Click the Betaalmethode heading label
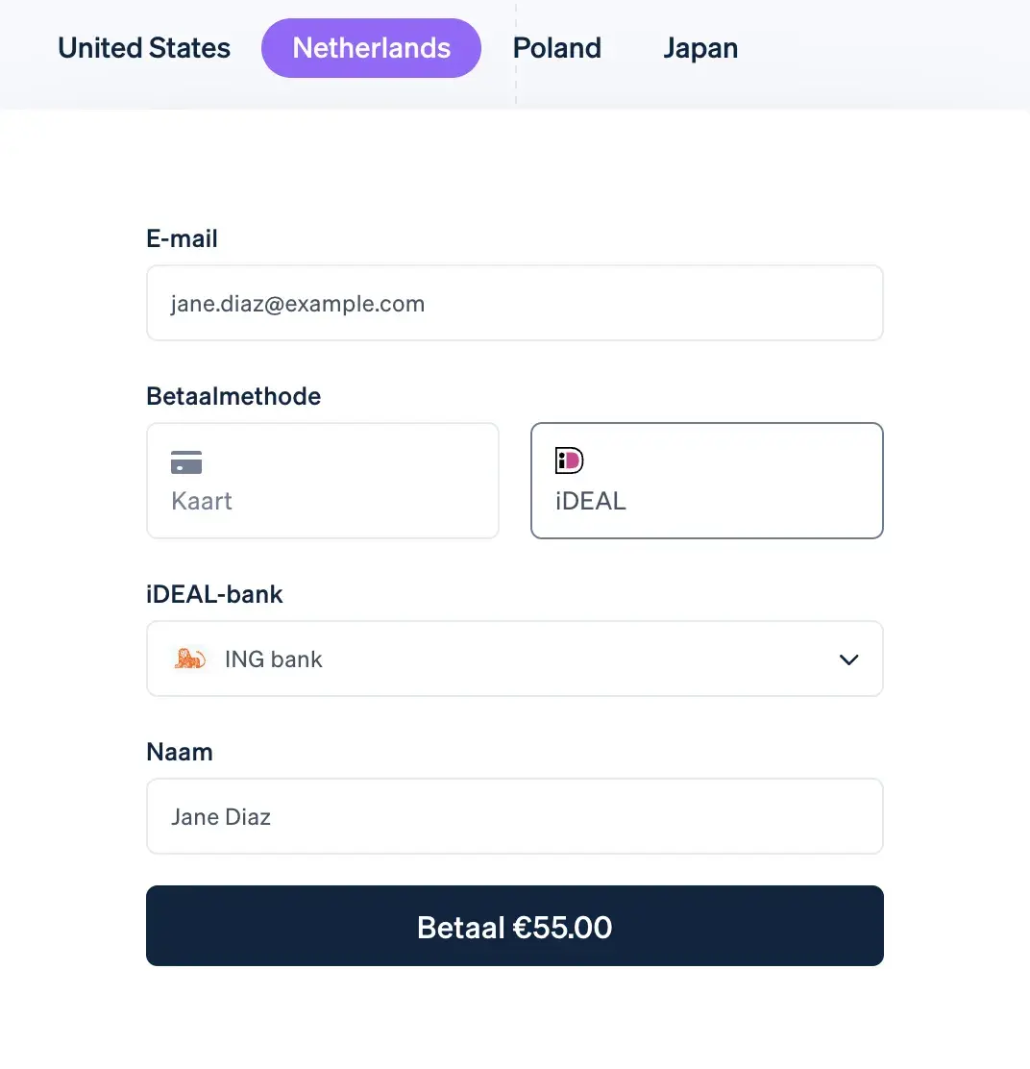This screenshot has height=1069, width=1030. (x=233, y=396)
